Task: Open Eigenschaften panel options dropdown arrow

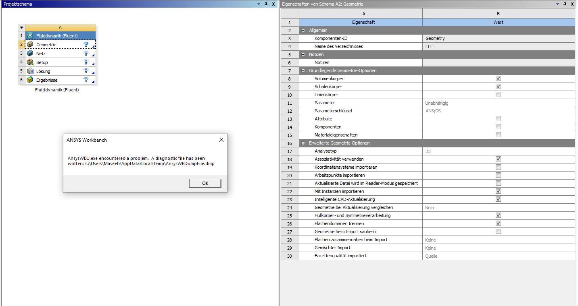Action: tap(557, 4)
